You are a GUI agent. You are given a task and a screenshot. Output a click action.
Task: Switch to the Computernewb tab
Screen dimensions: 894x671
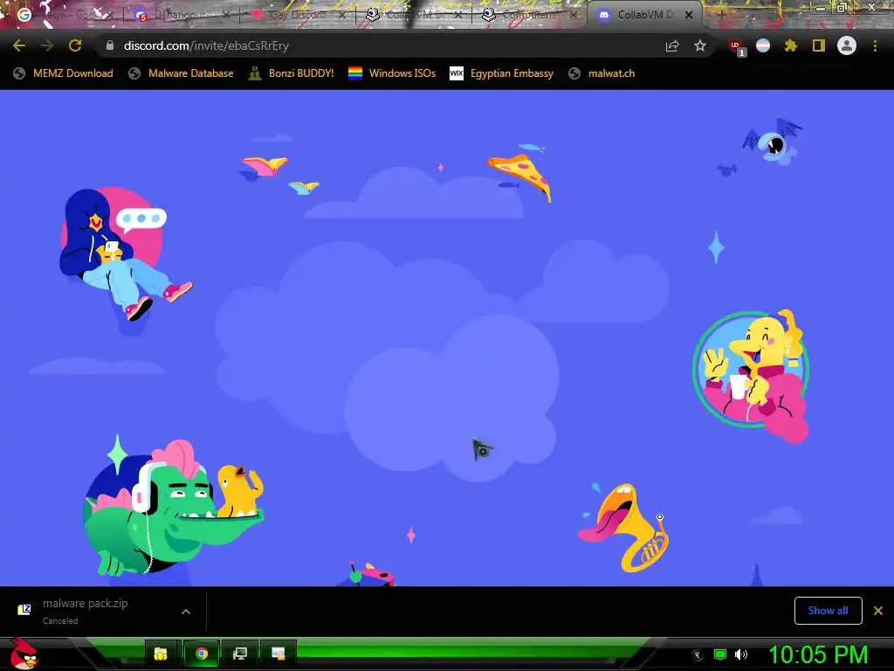tap(530, 15)
